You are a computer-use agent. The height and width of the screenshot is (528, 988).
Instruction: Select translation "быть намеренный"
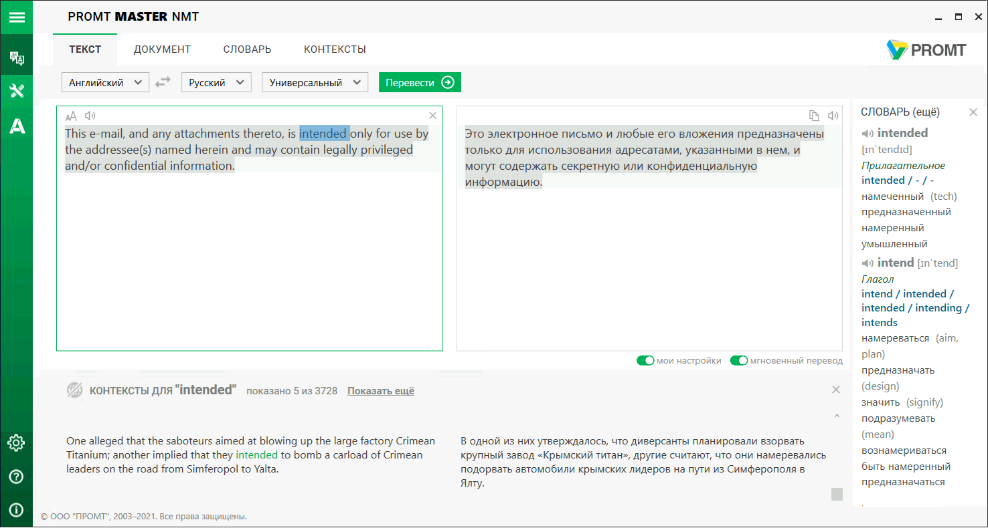pos(906,467)
